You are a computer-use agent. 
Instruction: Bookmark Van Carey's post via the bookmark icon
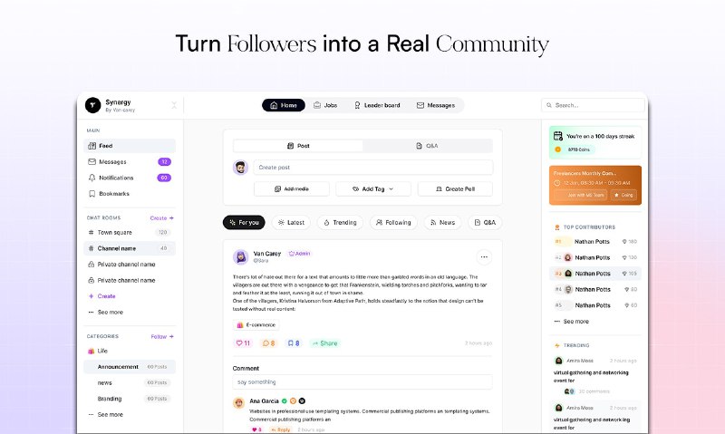click(290, 343)
